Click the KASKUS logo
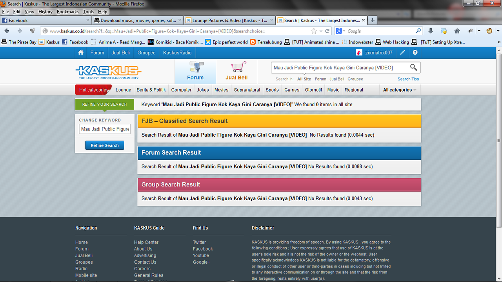Viewport: 502px width, 282px height. [108, 72]
